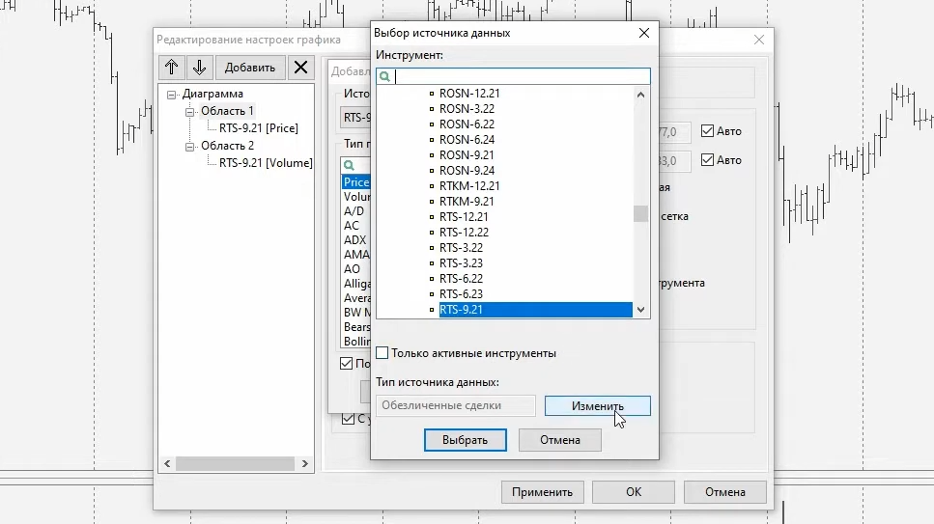Click the move up arrow button

point(172,67)
